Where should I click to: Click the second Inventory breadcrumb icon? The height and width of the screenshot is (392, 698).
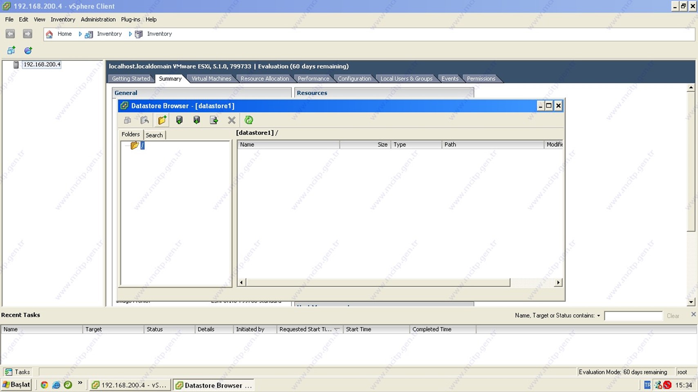pos(139,34)
